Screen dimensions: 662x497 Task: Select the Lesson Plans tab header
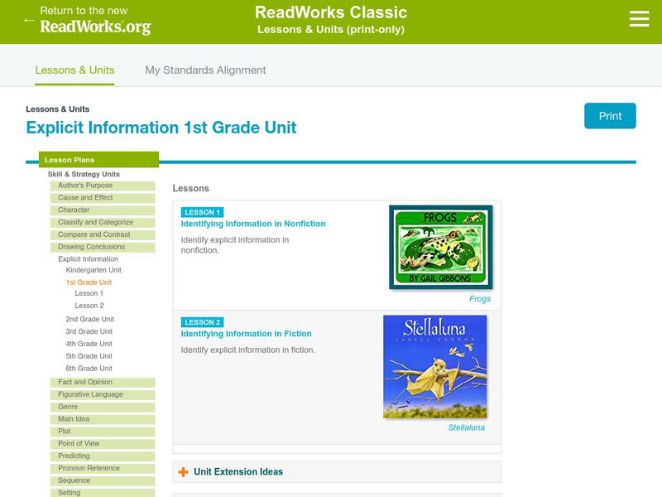click(x=98, y=160)
